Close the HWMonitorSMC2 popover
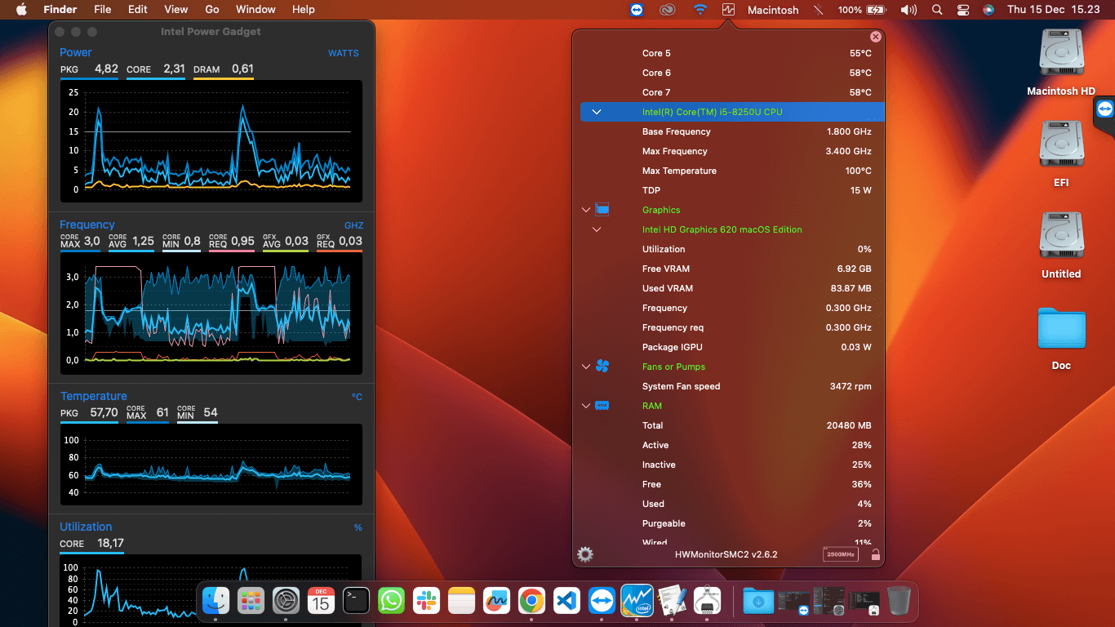Viewport: 1115px width, 627px height. click(x=876, y=37)
